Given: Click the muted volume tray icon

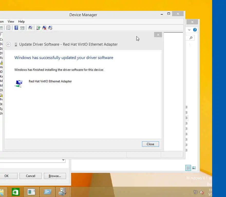Looking at the screenshot, I should point(202,192).
